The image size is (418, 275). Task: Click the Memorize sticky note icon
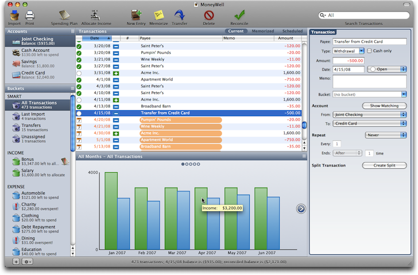click(158, 16)
